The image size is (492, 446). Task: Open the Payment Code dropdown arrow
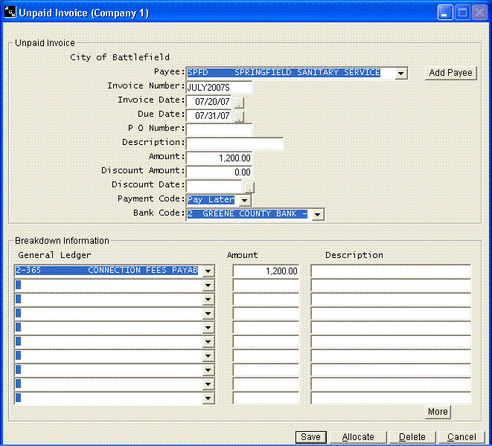pyautogui.click(x=246, y=201)
